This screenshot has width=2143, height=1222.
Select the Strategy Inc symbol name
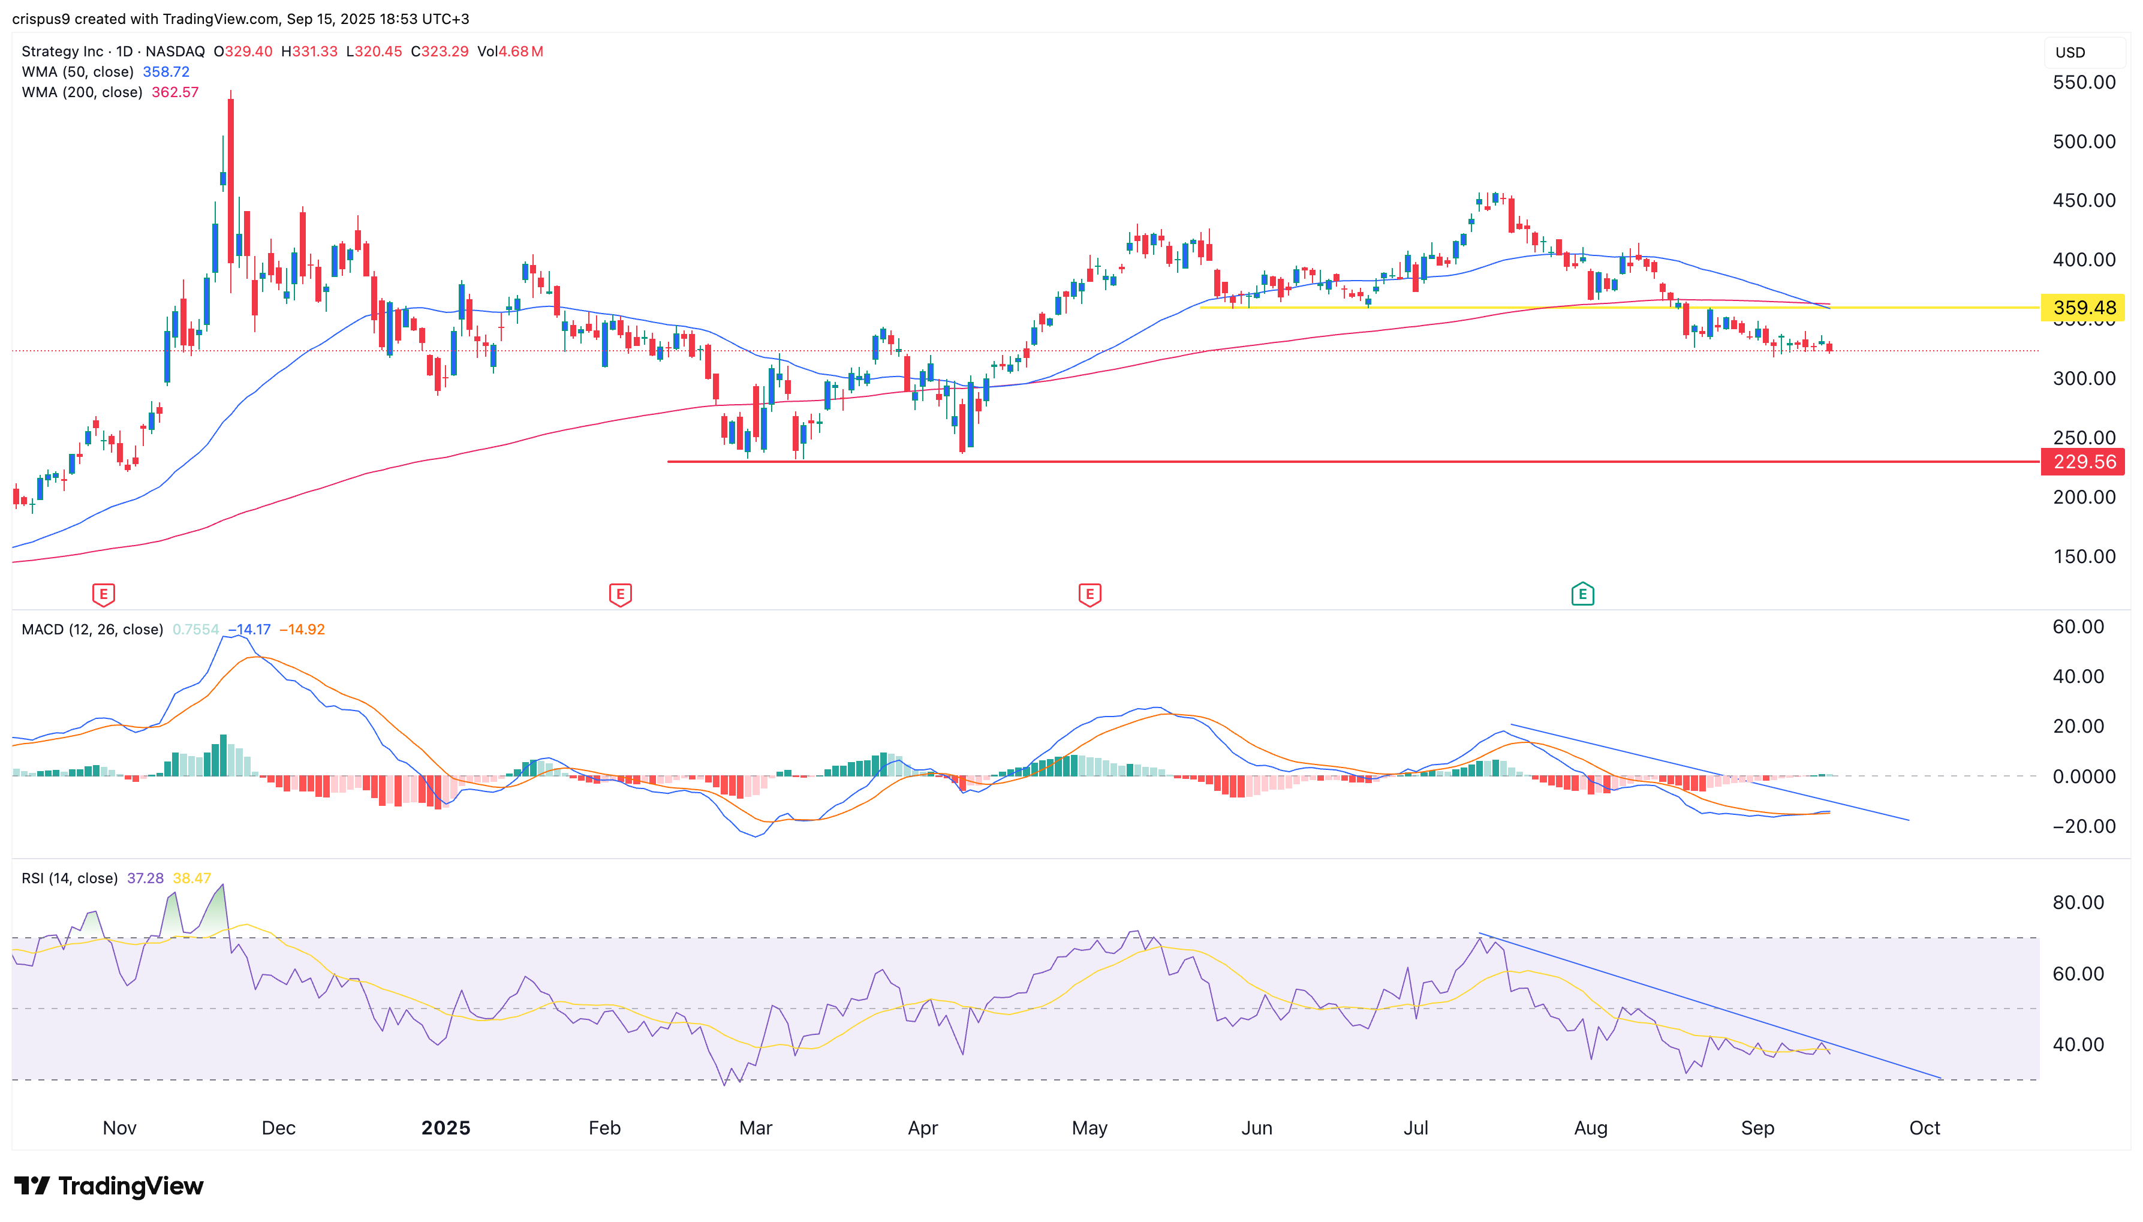click(63, 51)
